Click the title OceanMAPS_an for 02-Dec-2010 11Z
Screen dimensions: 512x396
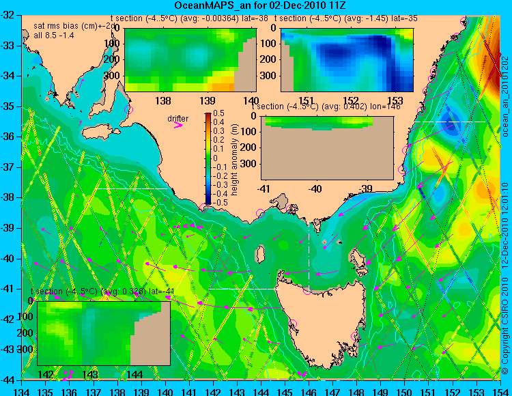point(259,5)
